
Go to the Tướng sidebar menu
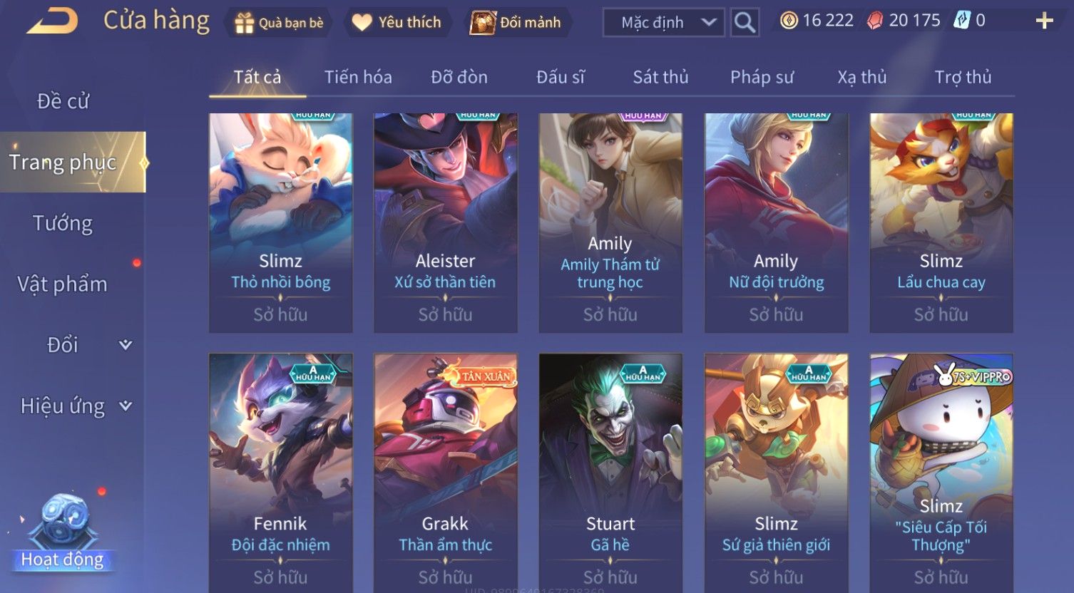click(63, 224)
